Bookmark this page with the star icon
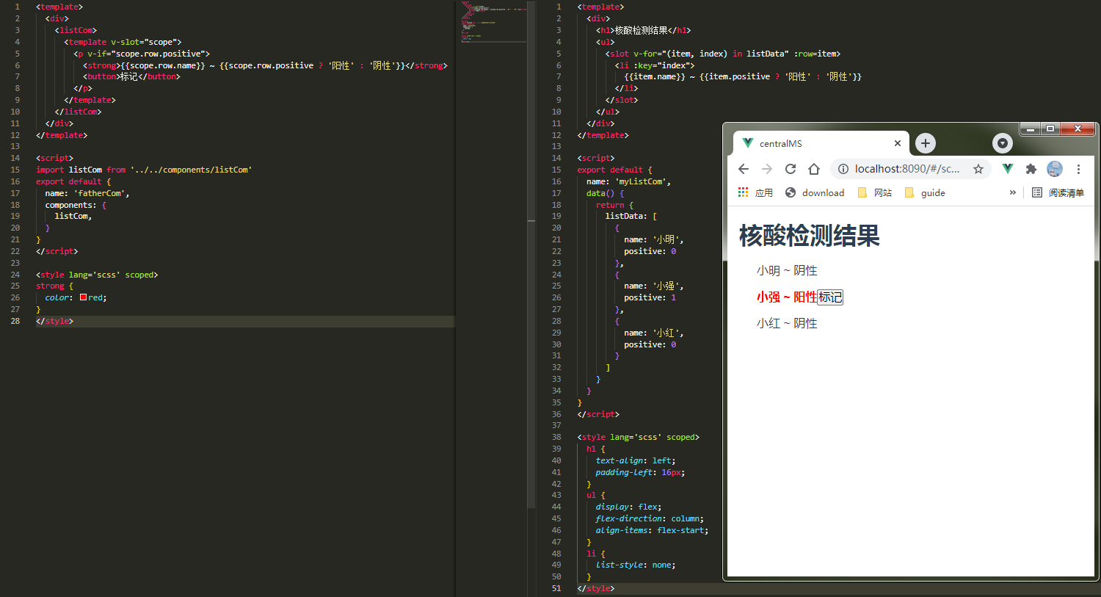The image size is (1101, 597). coord(978,169)
